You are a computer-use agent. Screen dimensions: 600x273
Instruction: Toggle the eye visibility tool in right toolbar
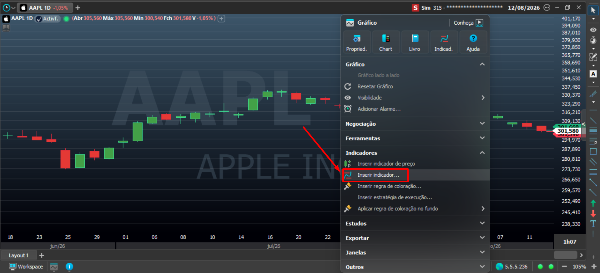click(x=593, y=30)
